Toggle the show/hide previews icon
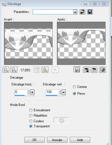 point(77,70)
